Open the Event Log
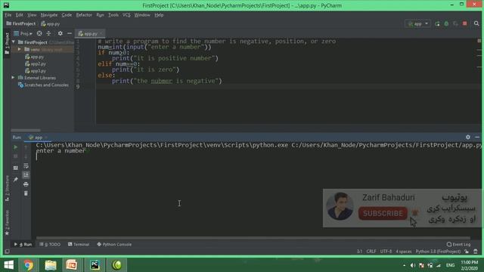This screenshot has height=272, width=484. (x=459, y=244)
